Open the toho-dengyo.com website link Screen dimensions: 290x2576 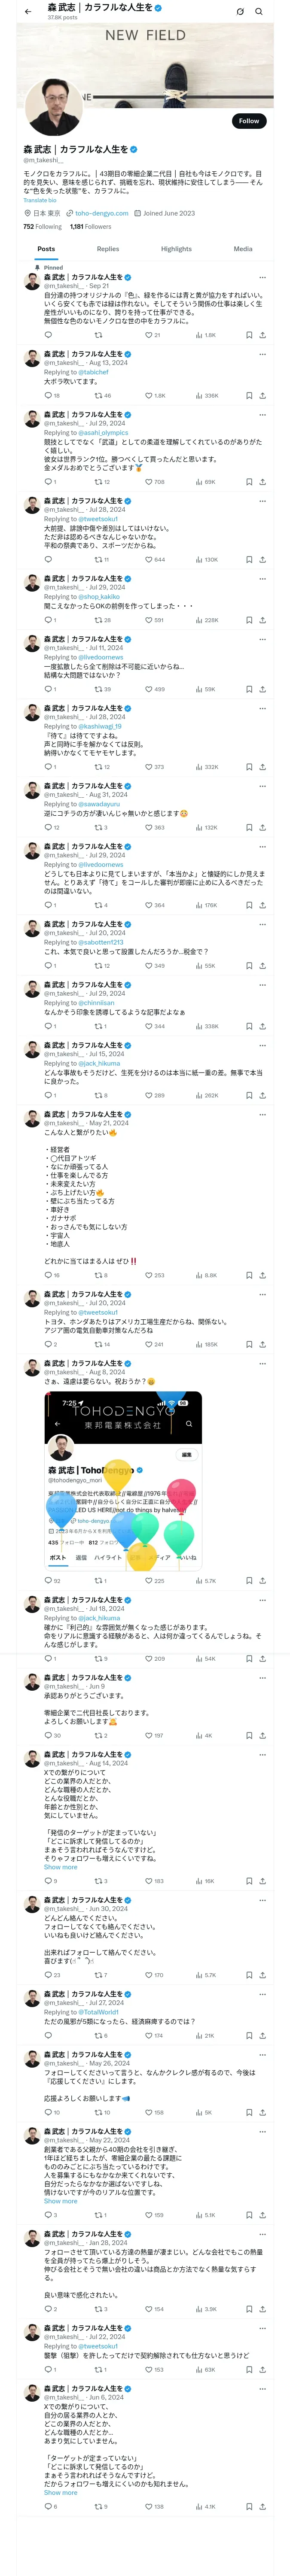102,213
